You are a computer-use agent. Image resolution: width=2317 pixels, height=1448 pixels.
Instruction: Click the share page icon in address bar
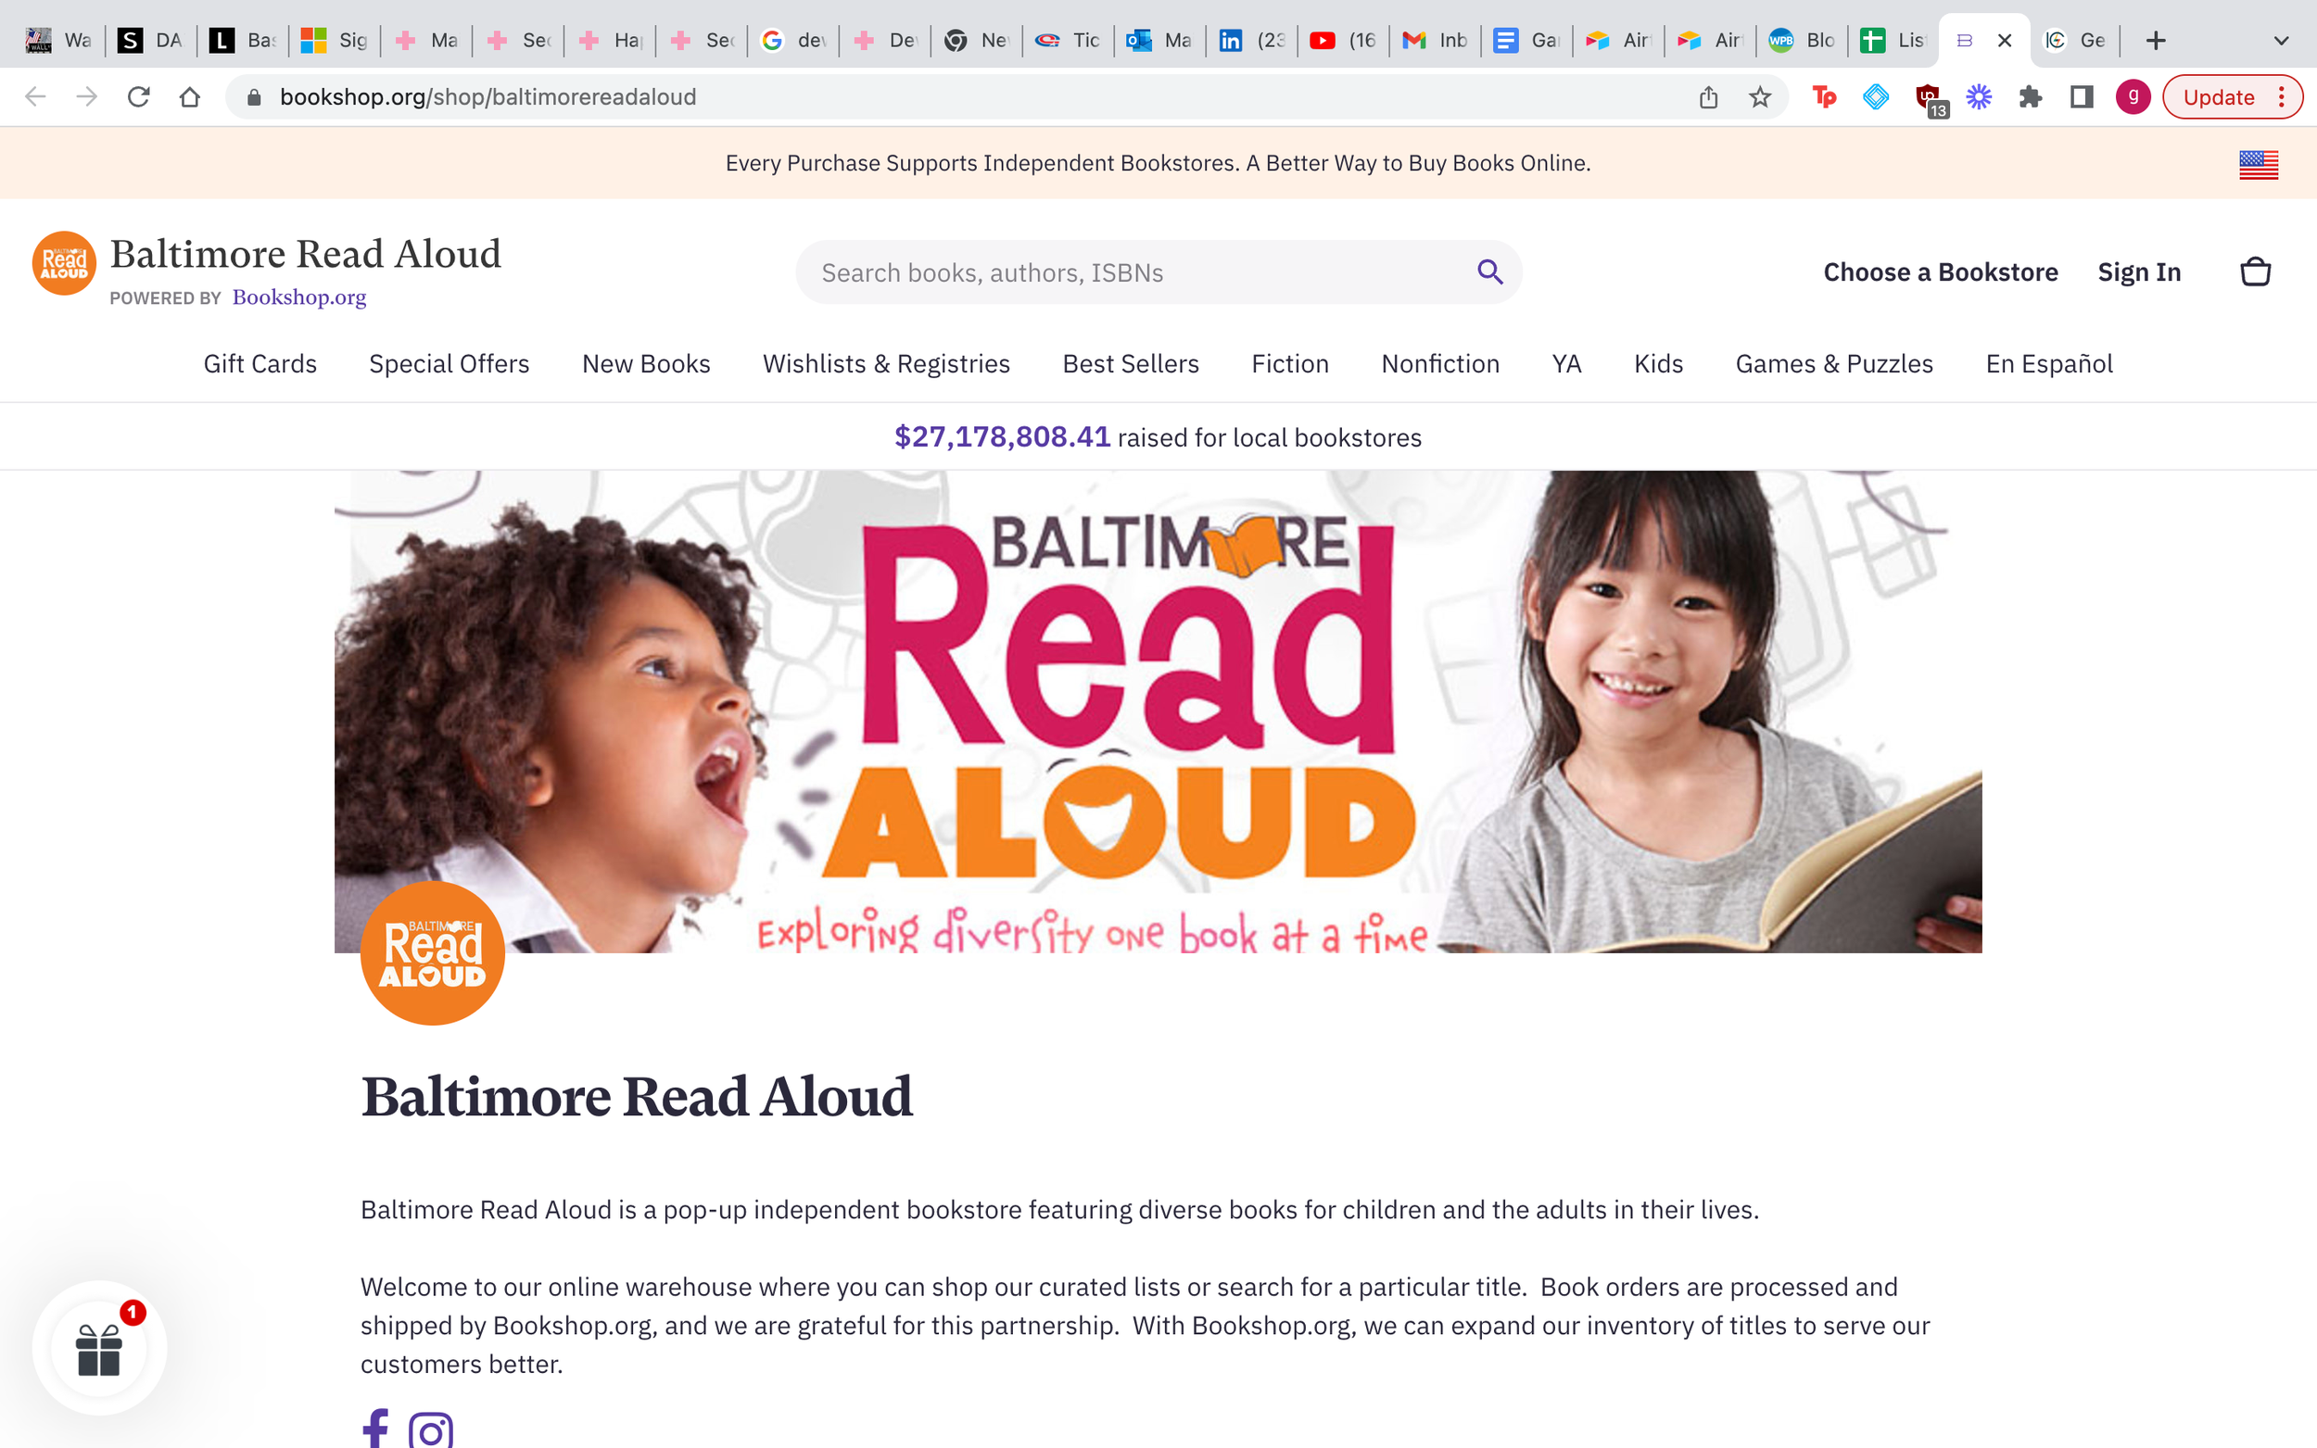(x=1708, y=96)
